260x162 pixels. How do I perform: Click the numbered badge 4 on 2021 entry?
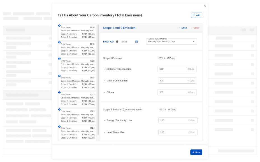point(59,76)
